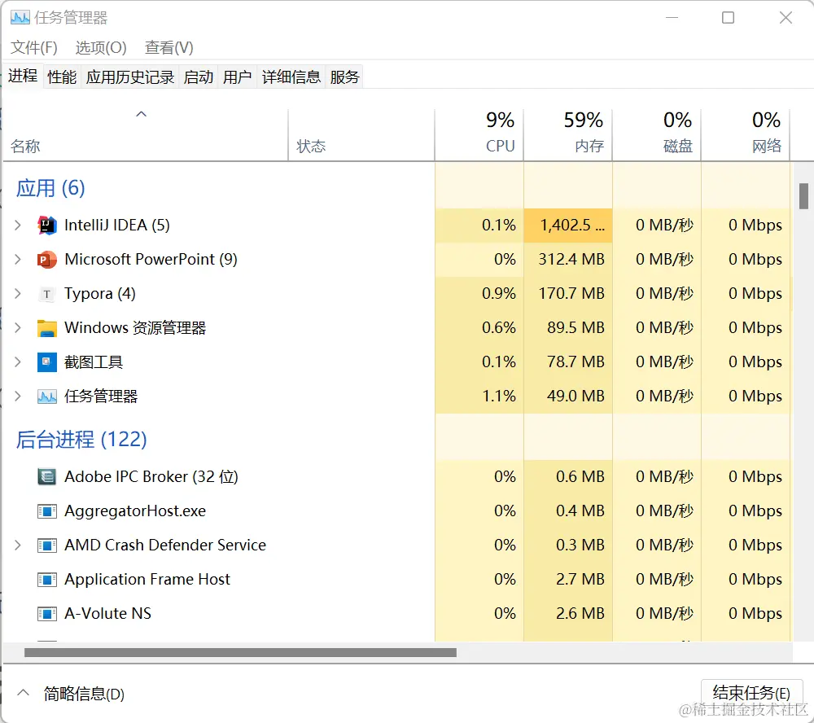
Task: Switch to the 应用历史记录 tab
Action: coord(129,77)
